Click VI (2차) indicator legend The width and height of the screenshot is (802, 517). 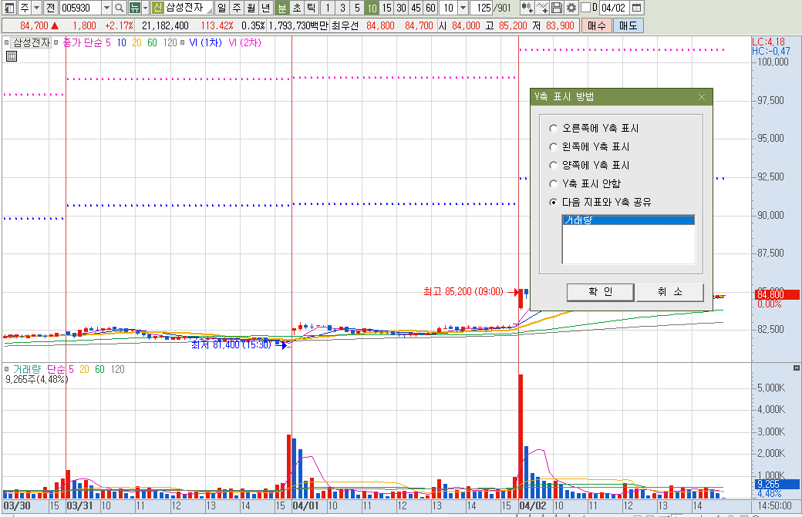[244, 43]
